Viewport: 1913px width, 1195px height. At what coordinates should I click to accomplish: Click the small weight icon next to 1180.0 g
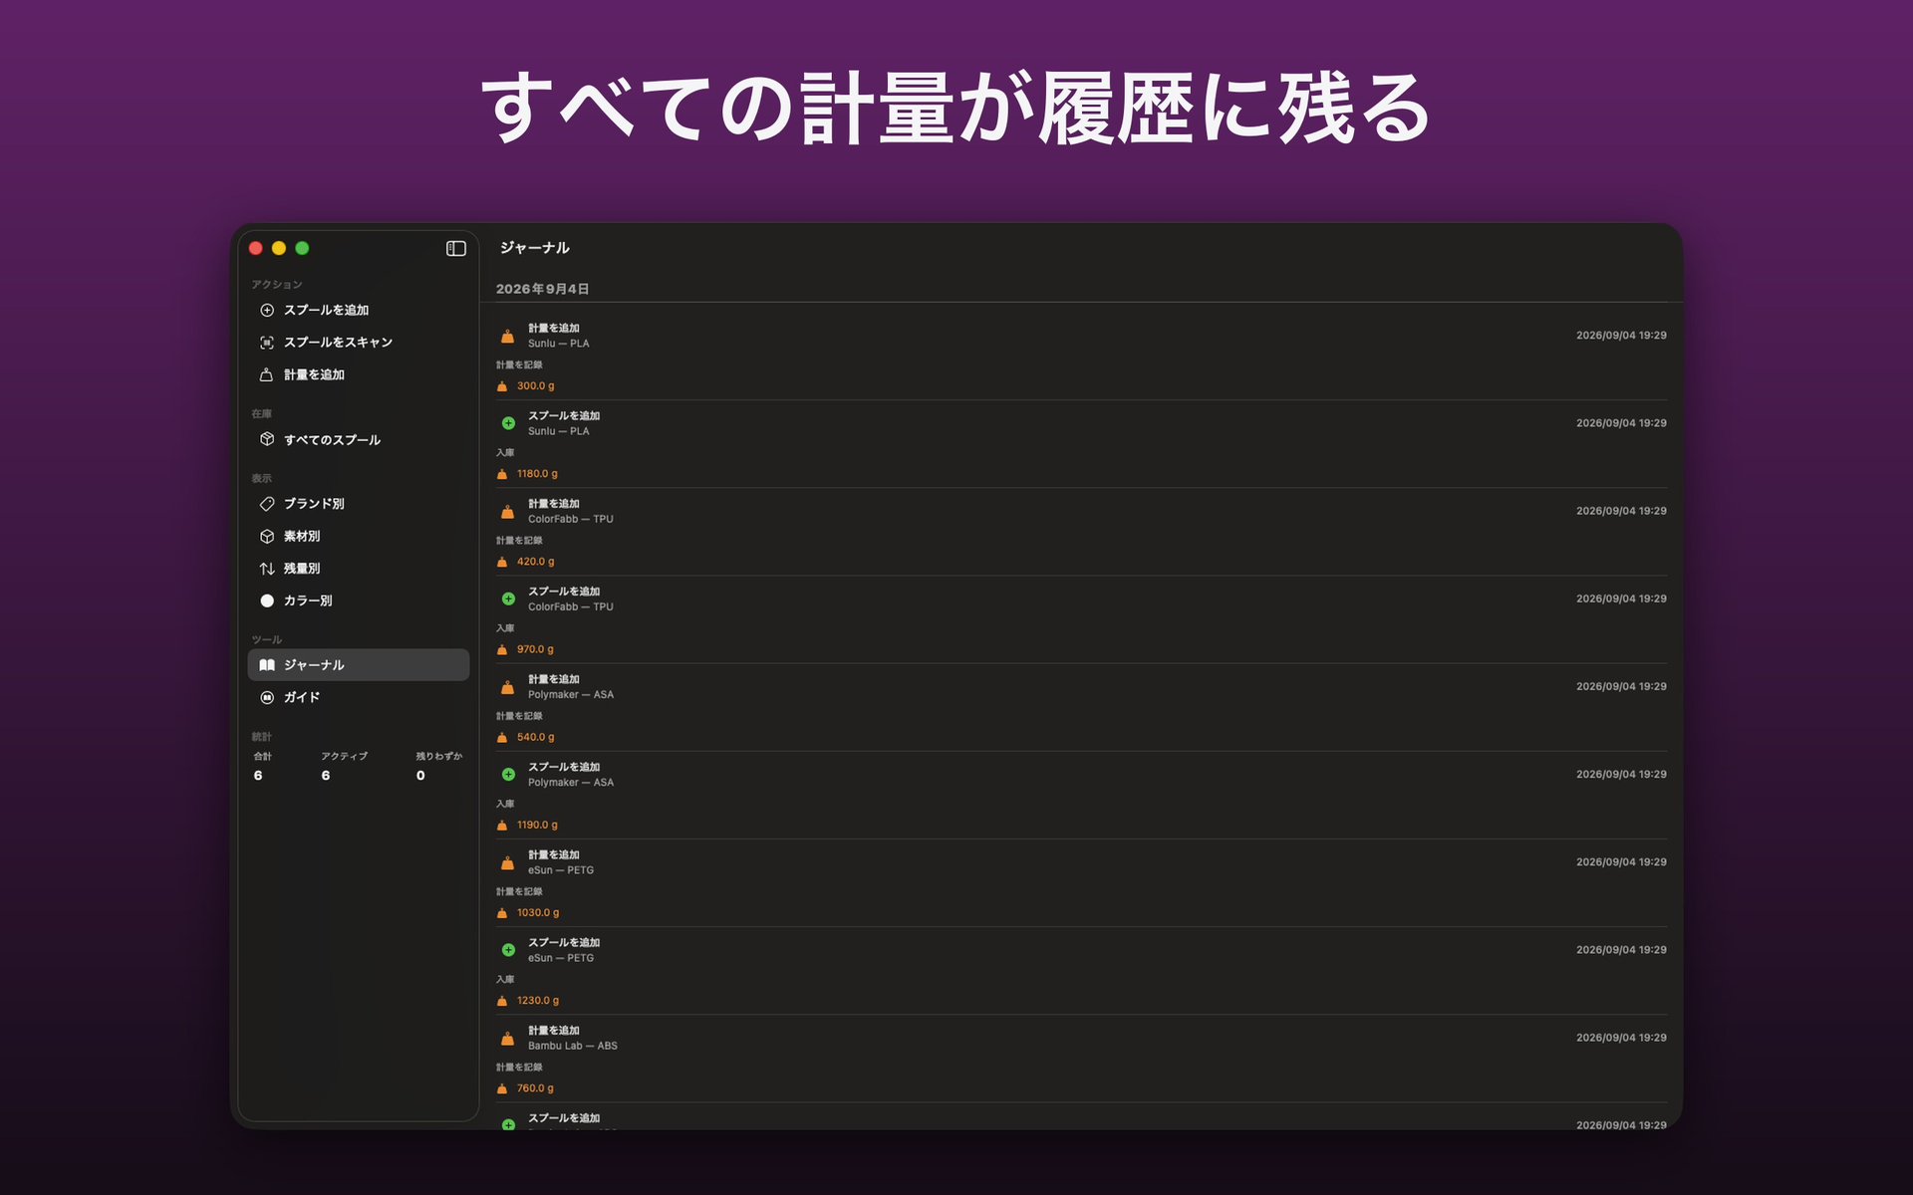click(x=502, y=474)
